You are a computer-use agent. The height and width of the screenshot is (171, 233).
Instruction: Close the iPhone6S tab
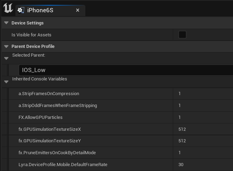(78, 10)
